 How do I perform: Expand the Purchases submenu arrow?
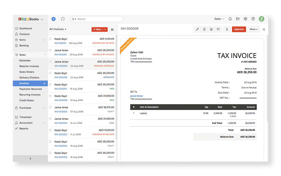(44, 108)
